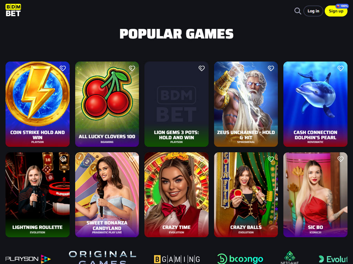Add Zeus Unchained to favorites via heart

pos(271,68)
